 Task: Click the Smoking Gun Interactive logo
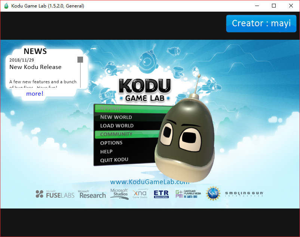(244, 193)
